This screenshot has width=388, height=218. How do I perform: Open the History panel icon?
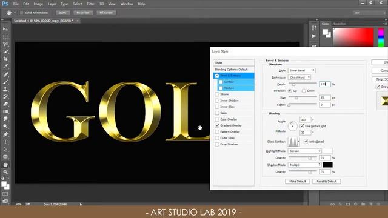click(x=314, y=28)
